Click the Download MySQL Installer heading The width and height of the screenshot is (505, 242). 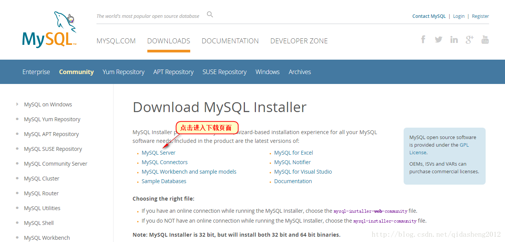pos(219,108)
